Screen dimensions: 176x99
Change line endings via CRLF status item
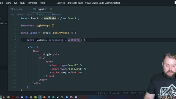click(133, 93)
